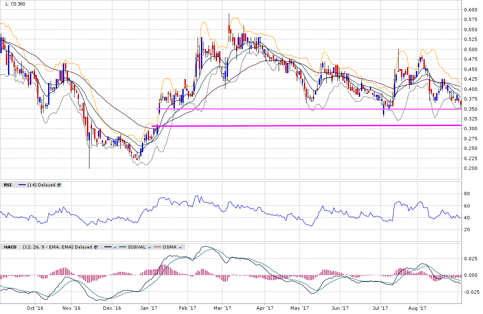Untick the MACD black line checkbox
Viewport: 483px width, 314px height.
115,247
